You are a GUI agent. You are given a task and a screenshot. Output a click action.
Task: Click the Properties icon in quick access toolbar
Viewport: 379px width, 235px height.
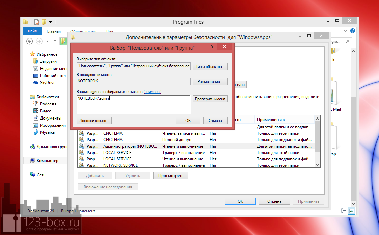tap(37, 22)
